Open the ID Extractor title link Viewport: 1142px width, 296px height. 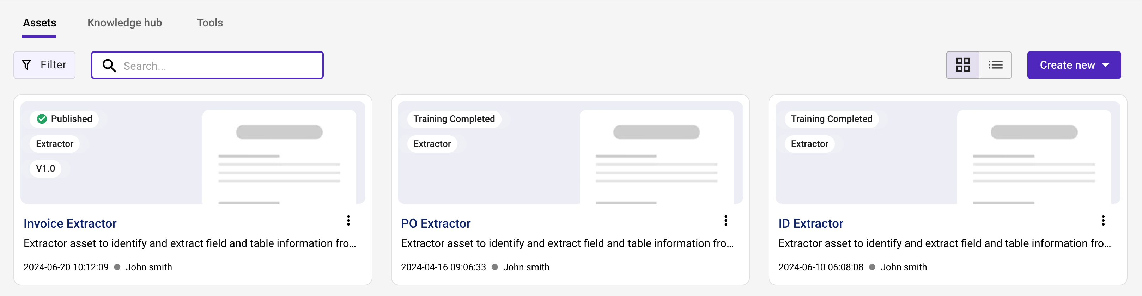[811, 223]
